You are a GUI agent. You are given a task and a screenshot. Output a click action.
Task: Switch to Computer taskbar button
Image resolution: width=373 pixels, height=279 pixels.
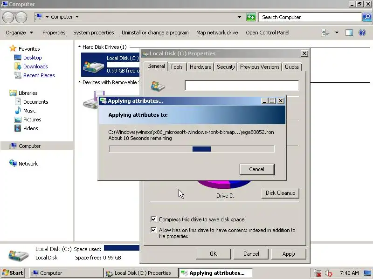(66, 273)
